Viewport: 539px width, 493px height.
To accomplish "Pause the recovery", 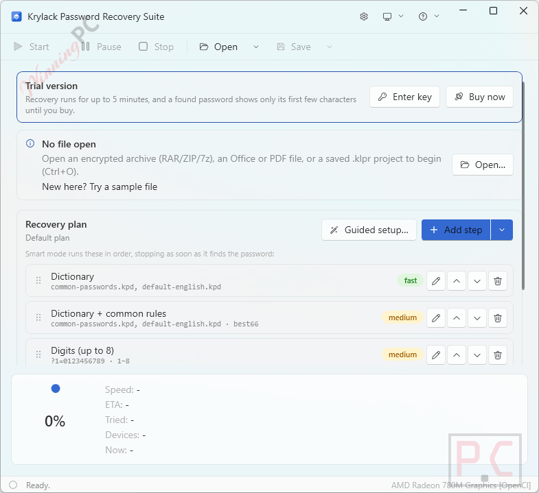I will (102, 47).
